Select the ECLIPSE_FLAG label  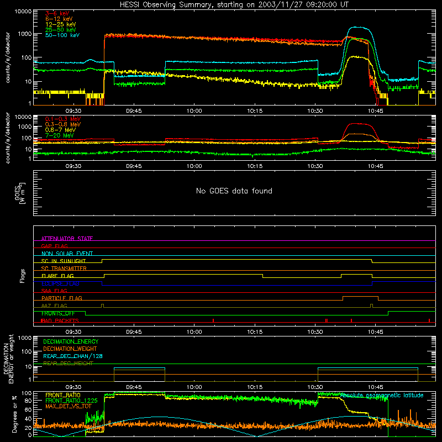point(60,283)
